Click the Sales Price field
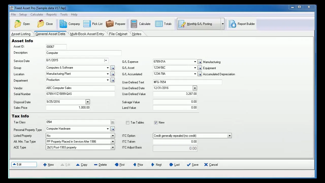The height and width of the screenshot is (183, 325). (68, 108)
